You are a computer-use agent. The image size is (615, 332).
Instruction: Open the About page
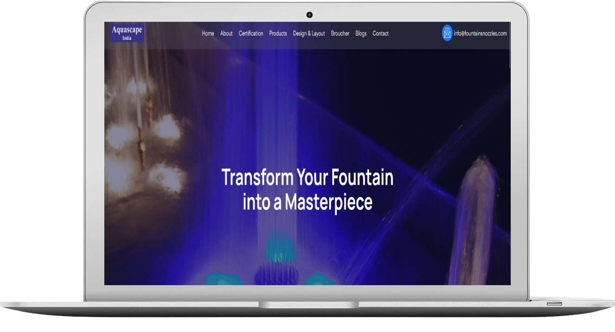(x=226, y=33)
